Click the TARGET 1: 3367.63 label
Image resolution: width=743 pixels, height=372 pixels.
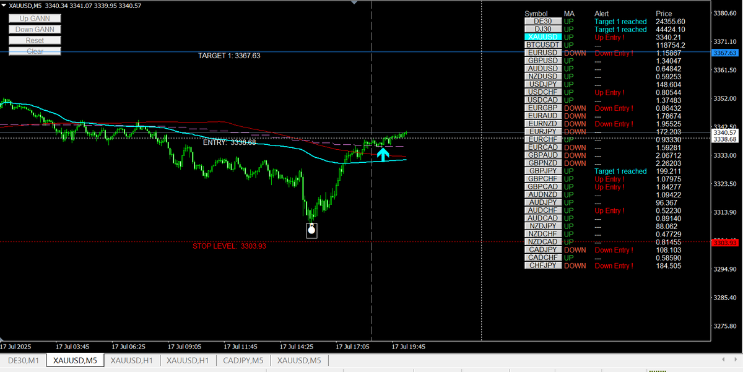229,56
